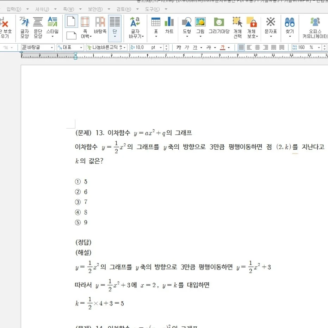This screenshot has width=328, height=328.
Task: Open font size unit pt dropdown
Action: 161,48
